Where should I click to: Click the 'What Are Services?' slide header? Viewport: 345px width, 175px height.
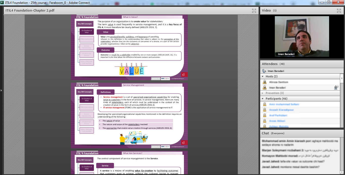(x=152, y=153)
